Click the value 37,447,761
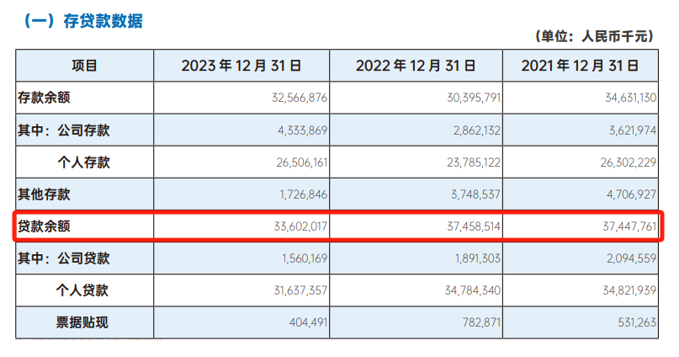679x357 pixels. [x=629, y=226]
